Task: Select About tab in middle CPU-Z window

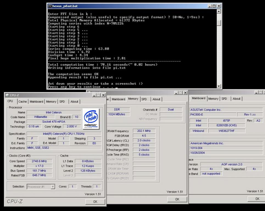Action: coord(156,99)
